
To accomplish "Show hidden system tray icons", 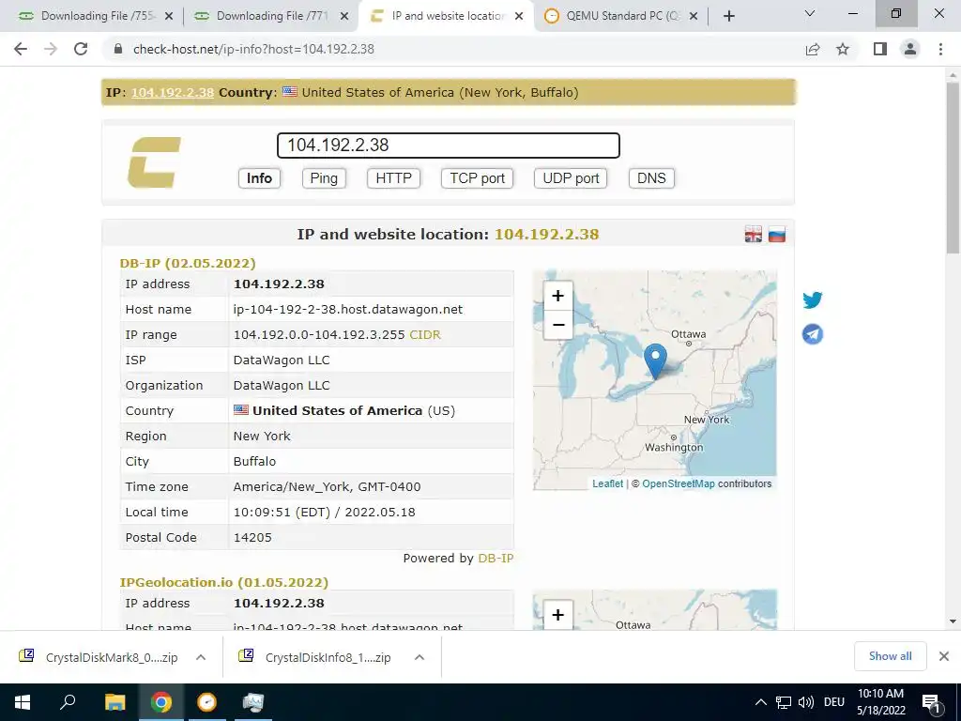I will 760,702.
